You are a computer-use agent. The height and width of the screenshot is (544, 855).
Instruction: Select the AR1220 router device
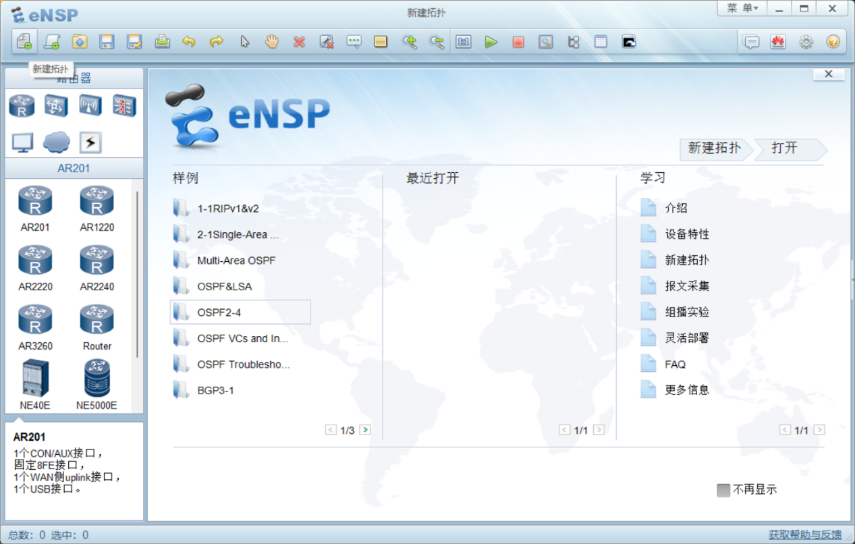pyautogui.click(x=97, y=209)
